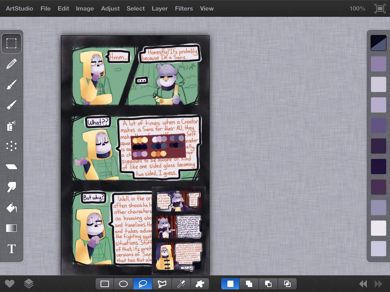
Task: Pick the second swatch, pale lavender
Action: [378, 84]
